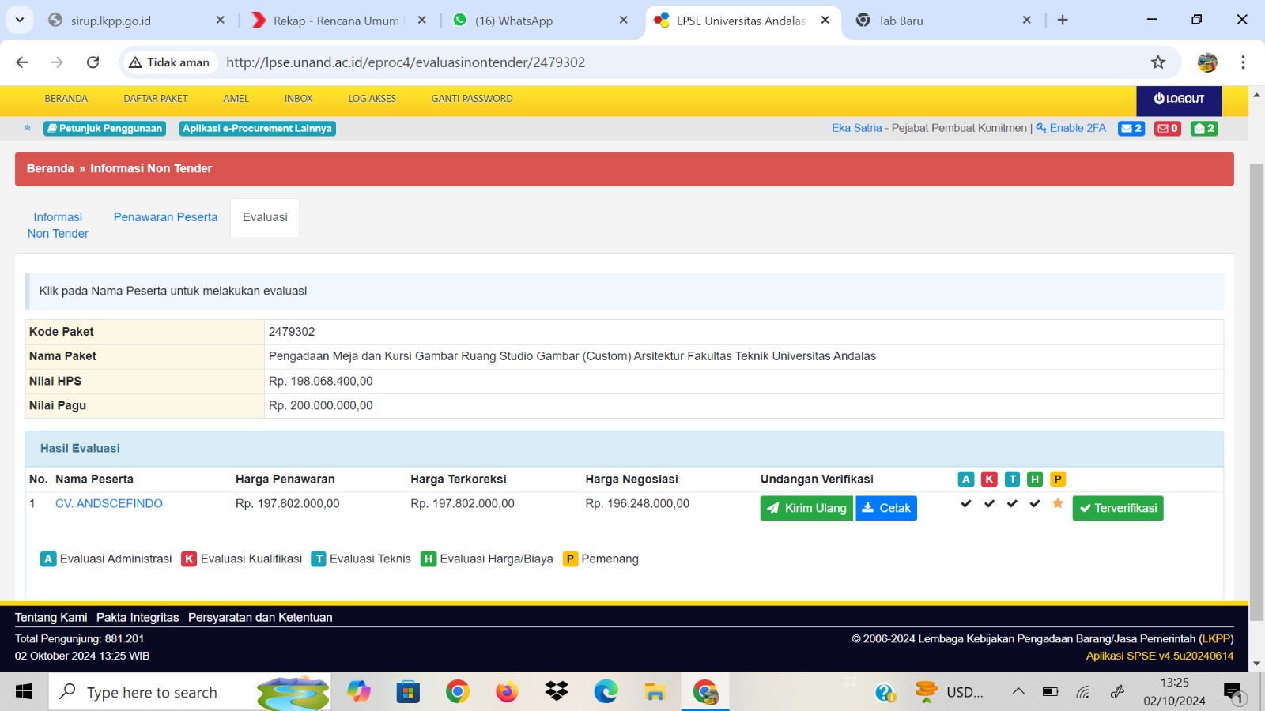Show hidden system tray icons

point(1018,692)
